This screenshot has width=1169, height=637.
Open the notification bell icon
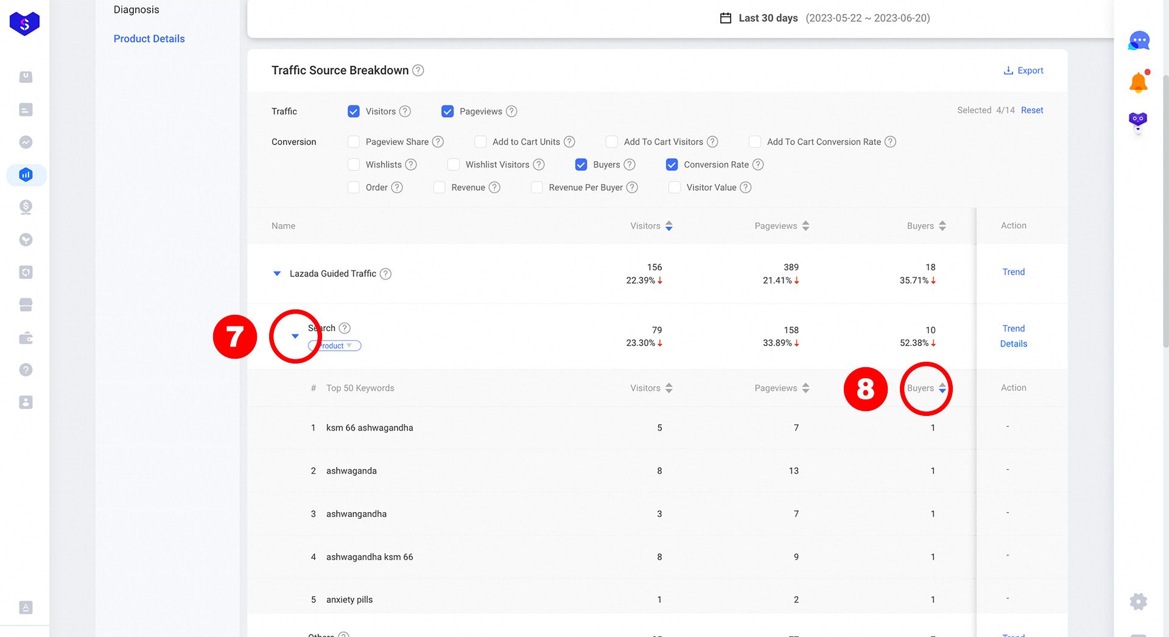(x=1138, y=82)
